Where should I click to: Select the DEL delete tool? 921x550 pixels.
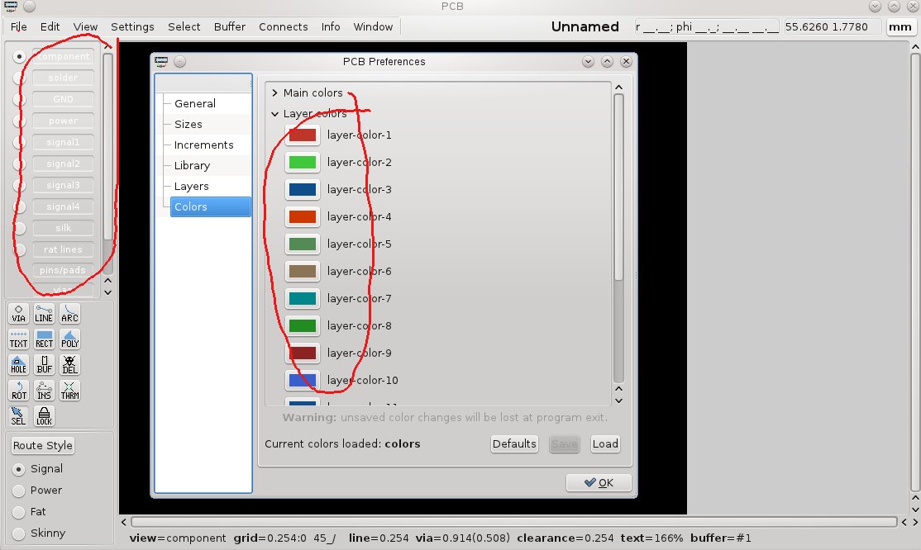[x=70, y=364]
